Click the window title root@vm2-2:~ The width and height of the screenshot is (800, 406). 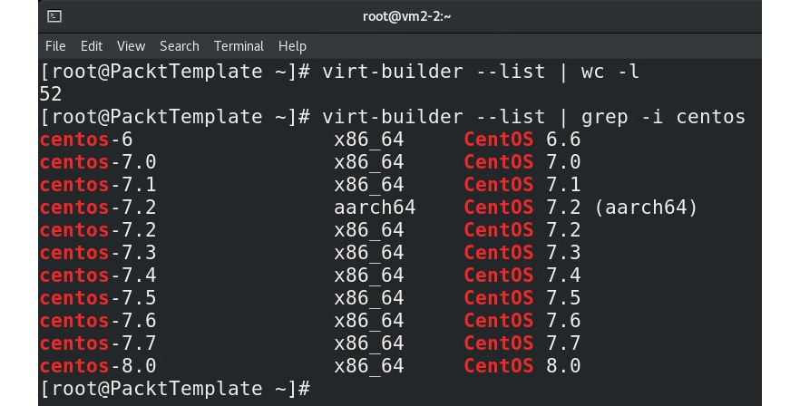coord(406,16)
